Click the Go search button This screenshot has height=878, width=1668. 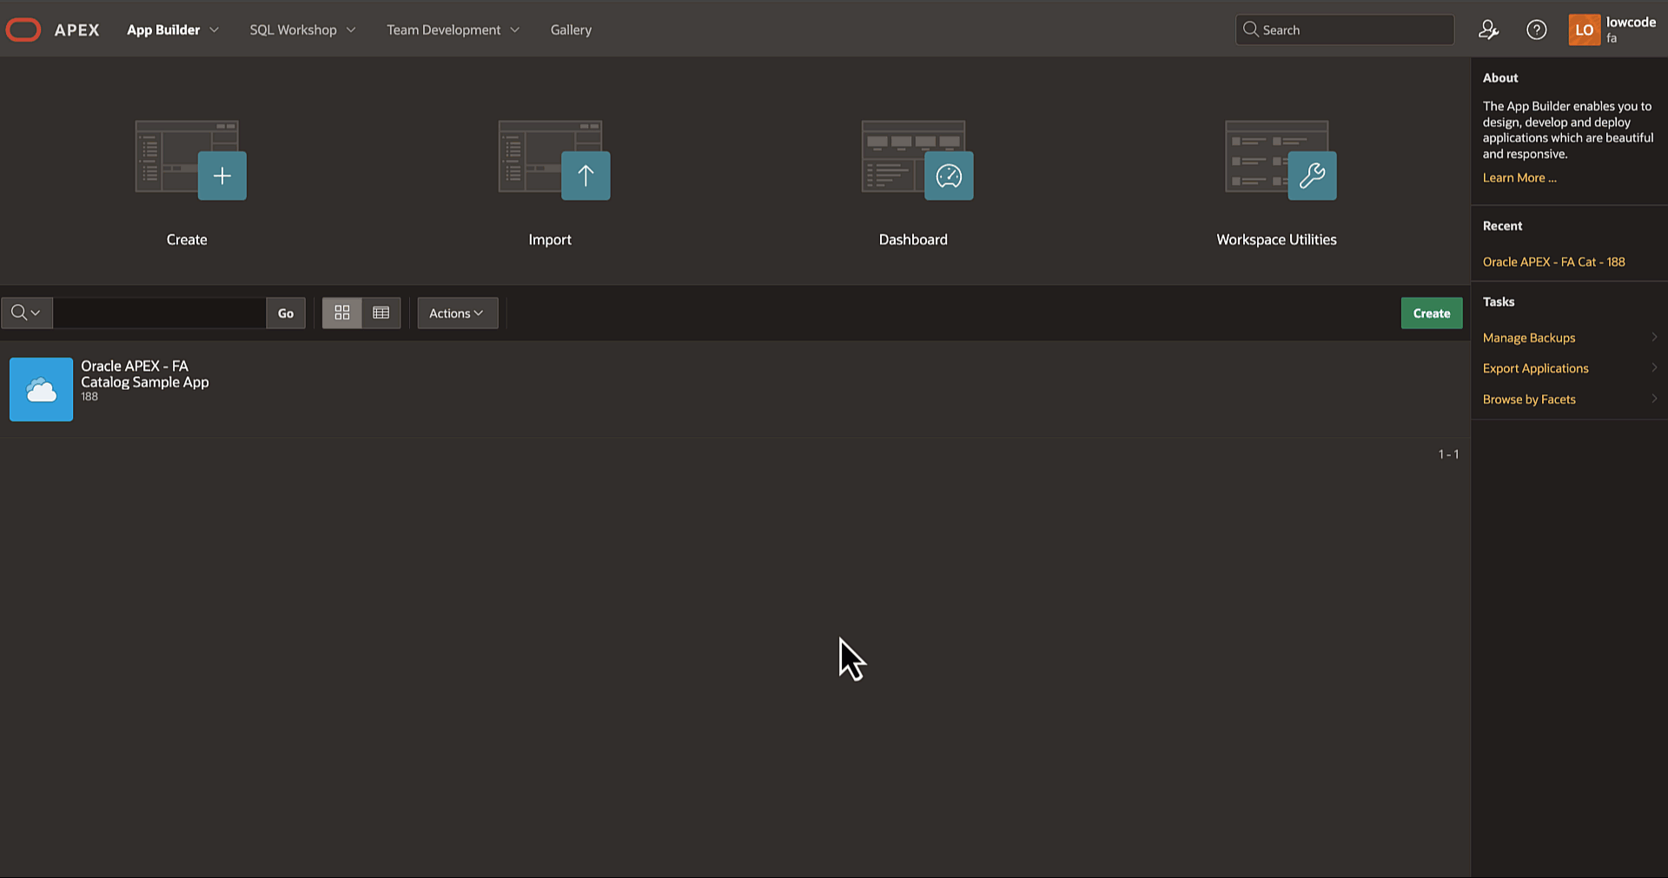point(286,313)
